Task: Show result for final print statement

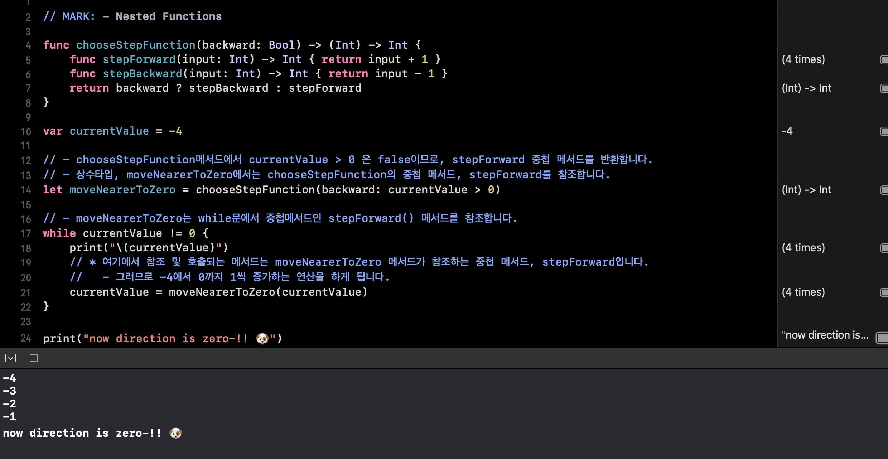Action: point(882,337)
